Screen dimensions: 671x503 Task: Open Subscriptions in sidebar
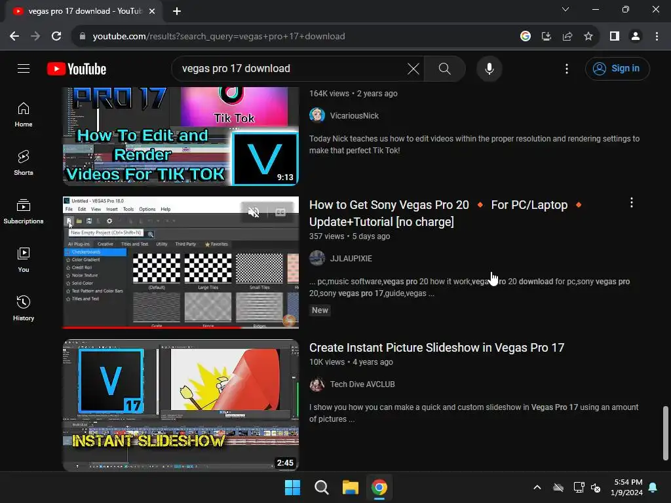(x=24, y=212)
